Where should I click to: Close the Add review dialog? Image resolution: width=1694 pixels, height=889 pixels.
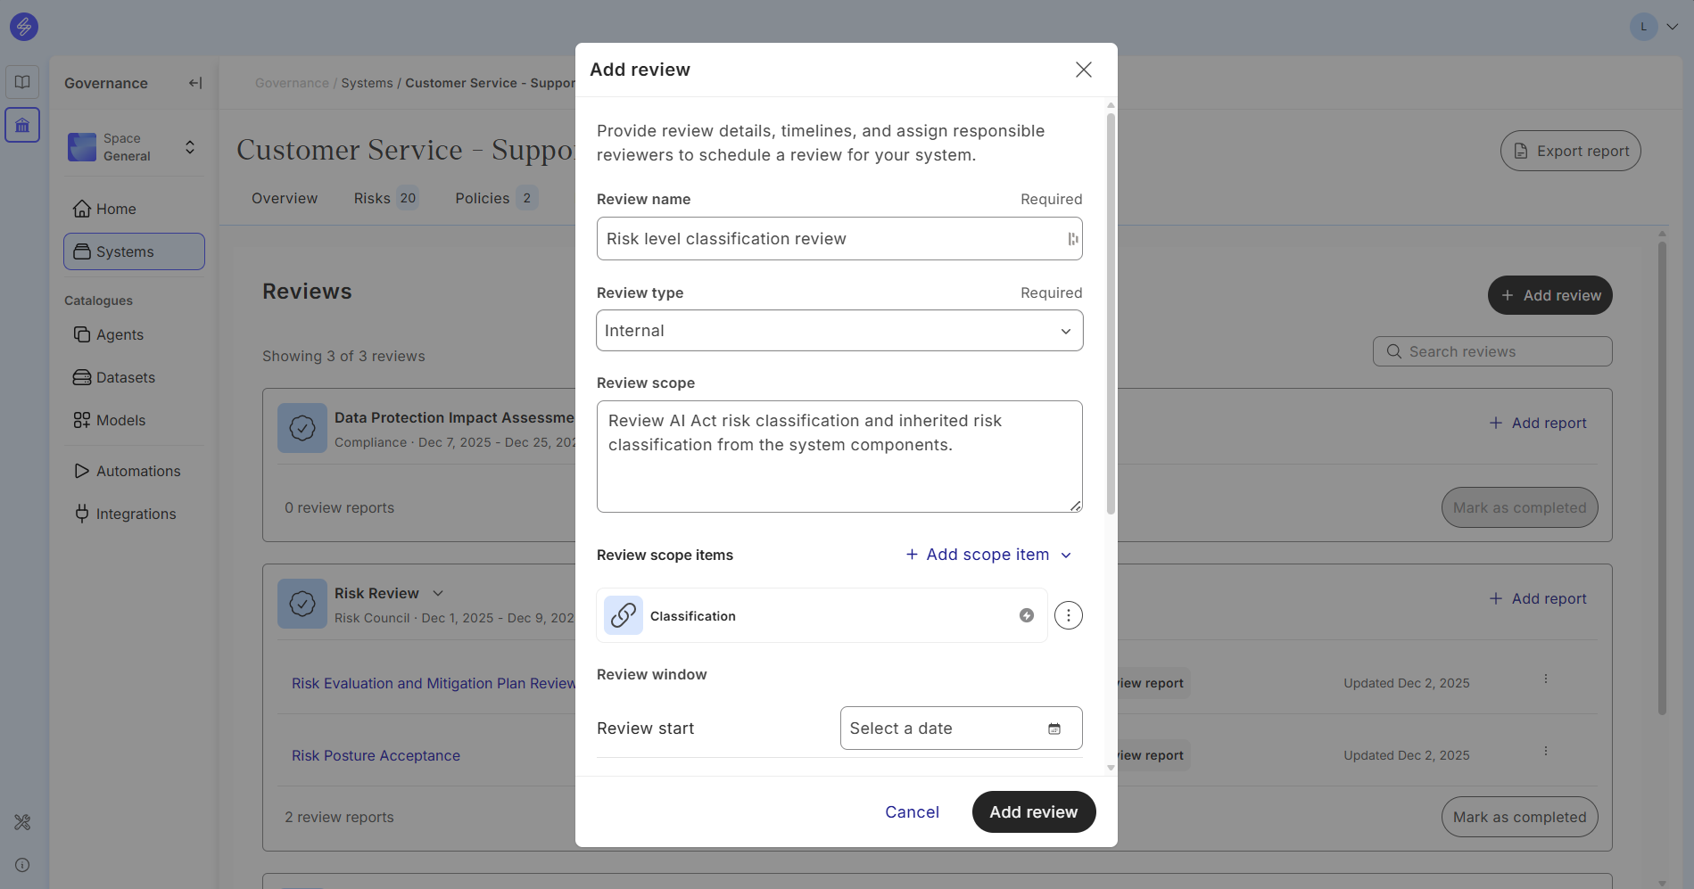pos(1083,70)
